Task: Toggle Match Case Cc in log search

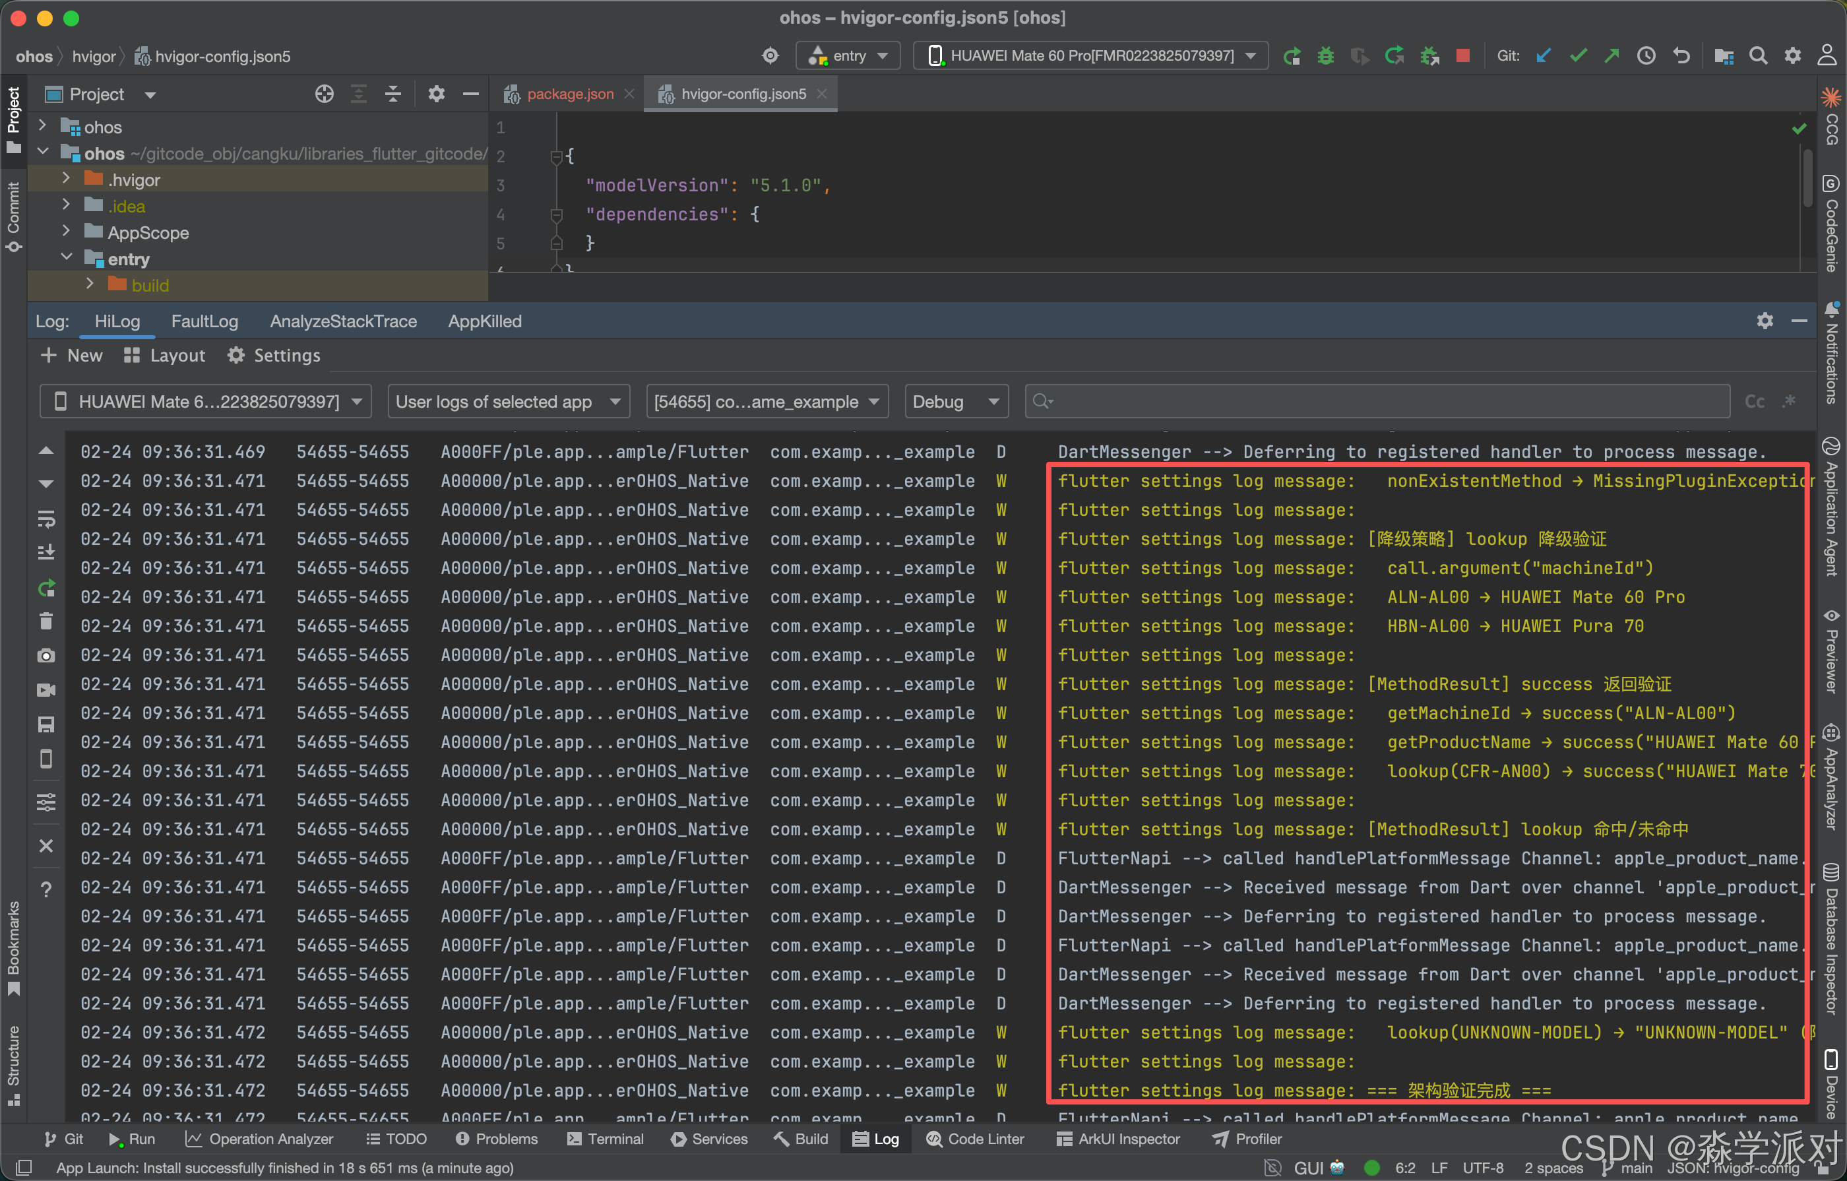Action: pyautogui.click(x=1754, y=401)
